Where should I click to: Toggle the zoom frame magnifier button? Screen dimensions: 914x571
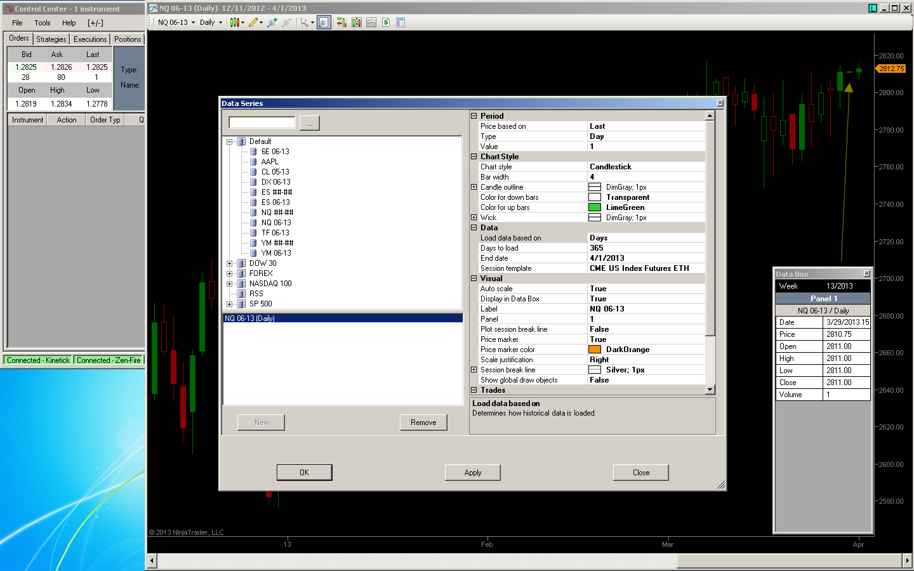pyautogui.click(x=324, y=22)
